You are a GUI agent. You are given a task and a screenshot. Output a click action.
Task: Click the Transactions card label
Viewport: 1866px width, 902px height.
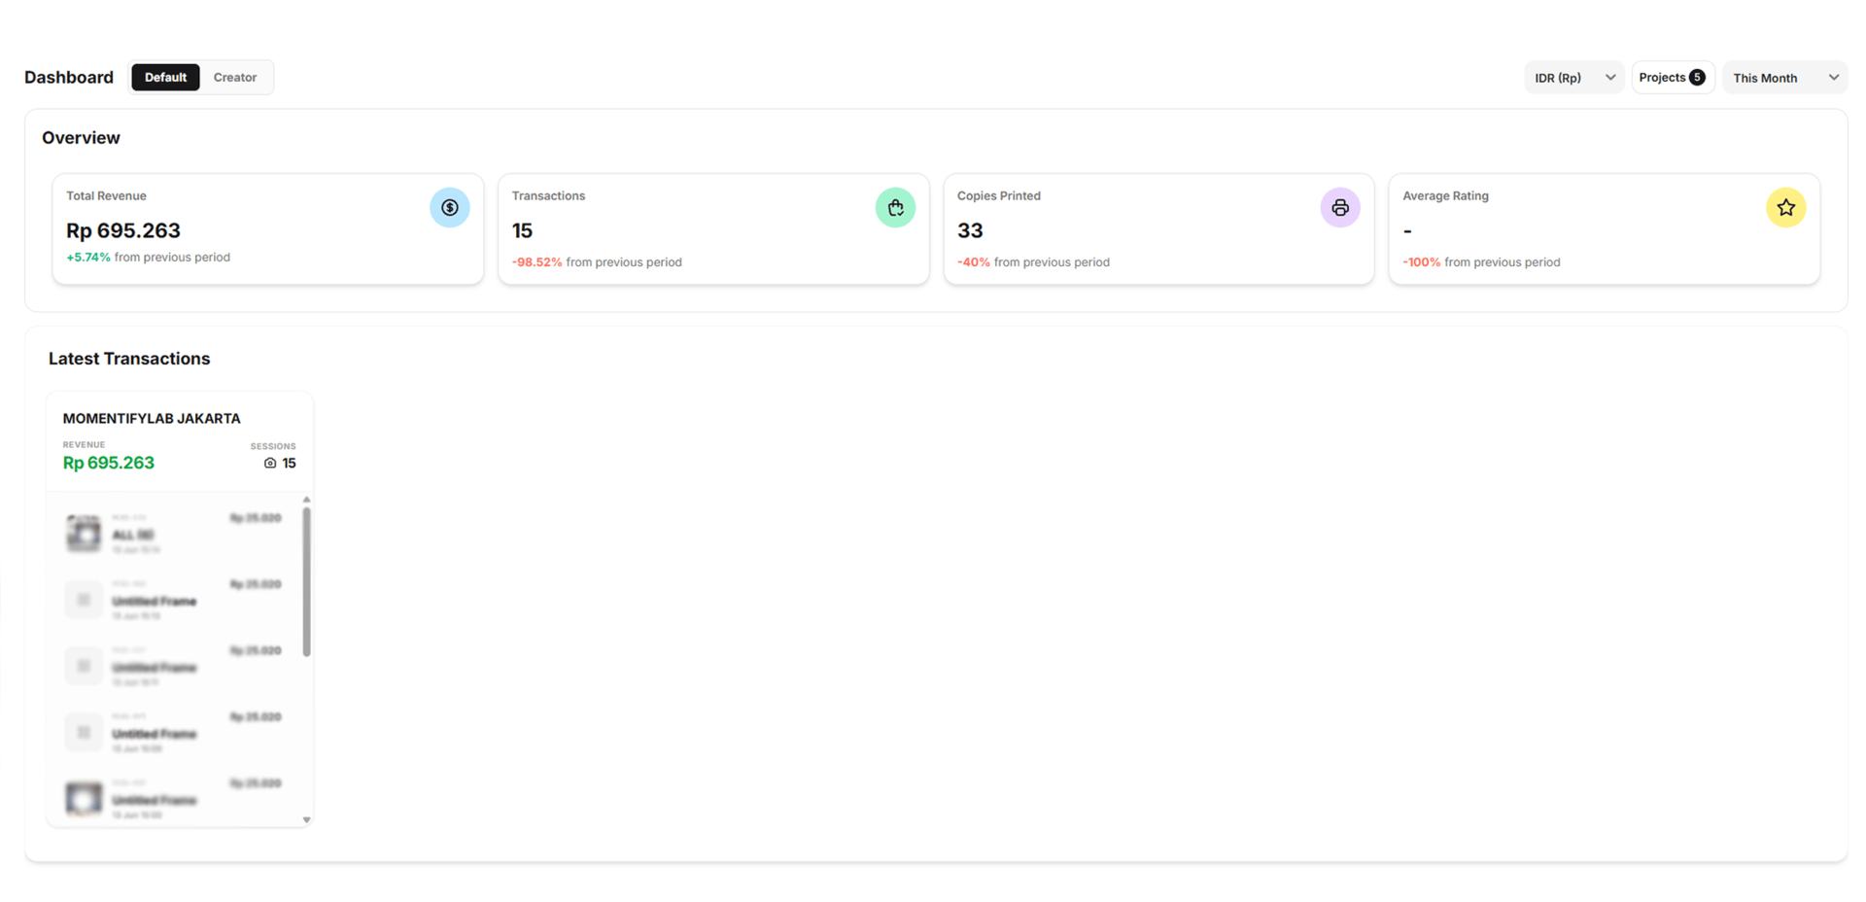coord(548,196)
